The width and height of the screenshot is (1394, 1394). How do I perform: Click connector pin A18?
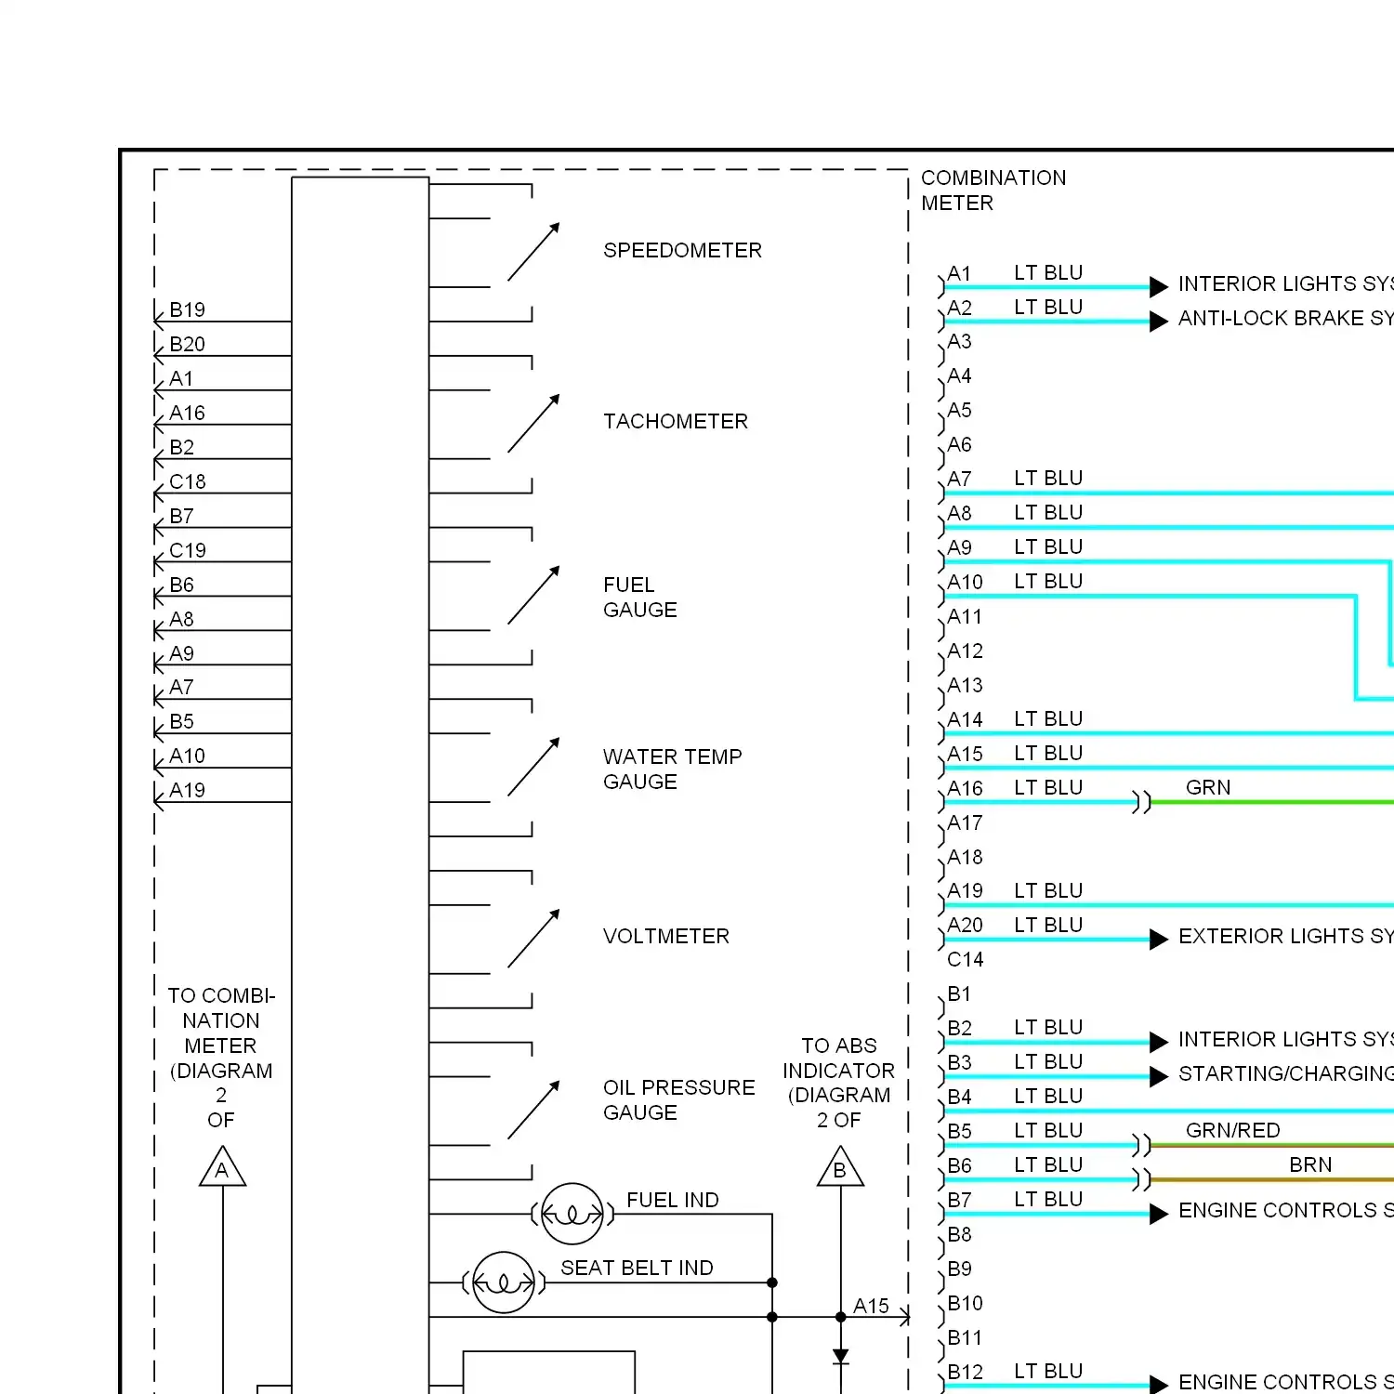point(965,858)
